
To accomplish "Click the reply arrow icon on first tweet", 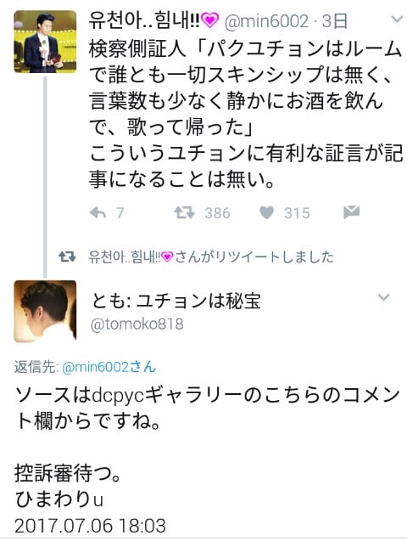I will (x=98, y=212).
